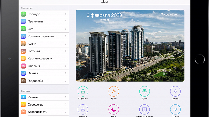This screenshot has height=117, width=209.
Task: Tap the Гости scene label
Action: point(175,98)
